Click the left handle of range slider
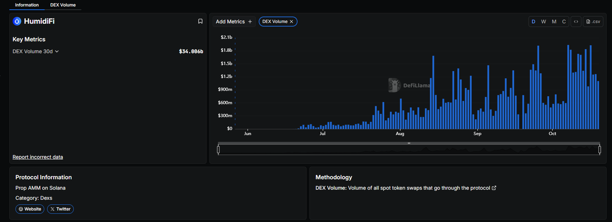 [218, 149]
